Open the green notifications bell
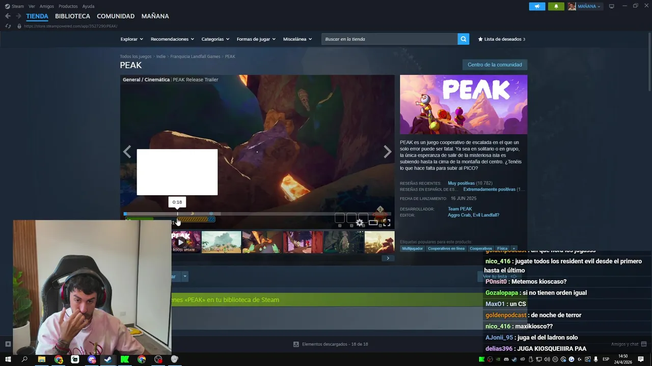This screenshot has width=652, height=366. (556, 6)
